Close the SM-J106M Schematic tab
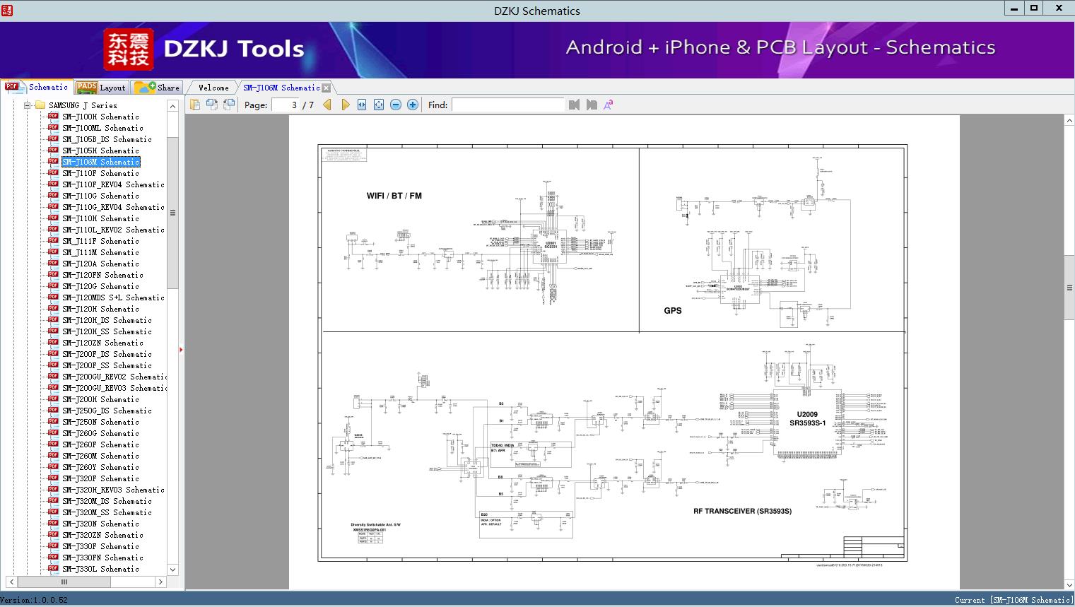Screen dimensions: 1075x607 pos(326,88)
